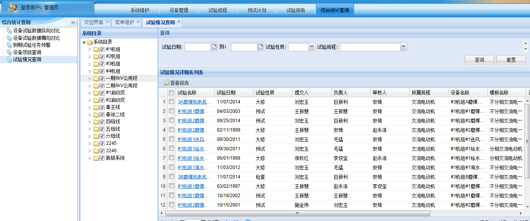The width and height of the screenshot is (530, 221).
Task: Tick the select-all checkbox in table header
Action: 171,93
